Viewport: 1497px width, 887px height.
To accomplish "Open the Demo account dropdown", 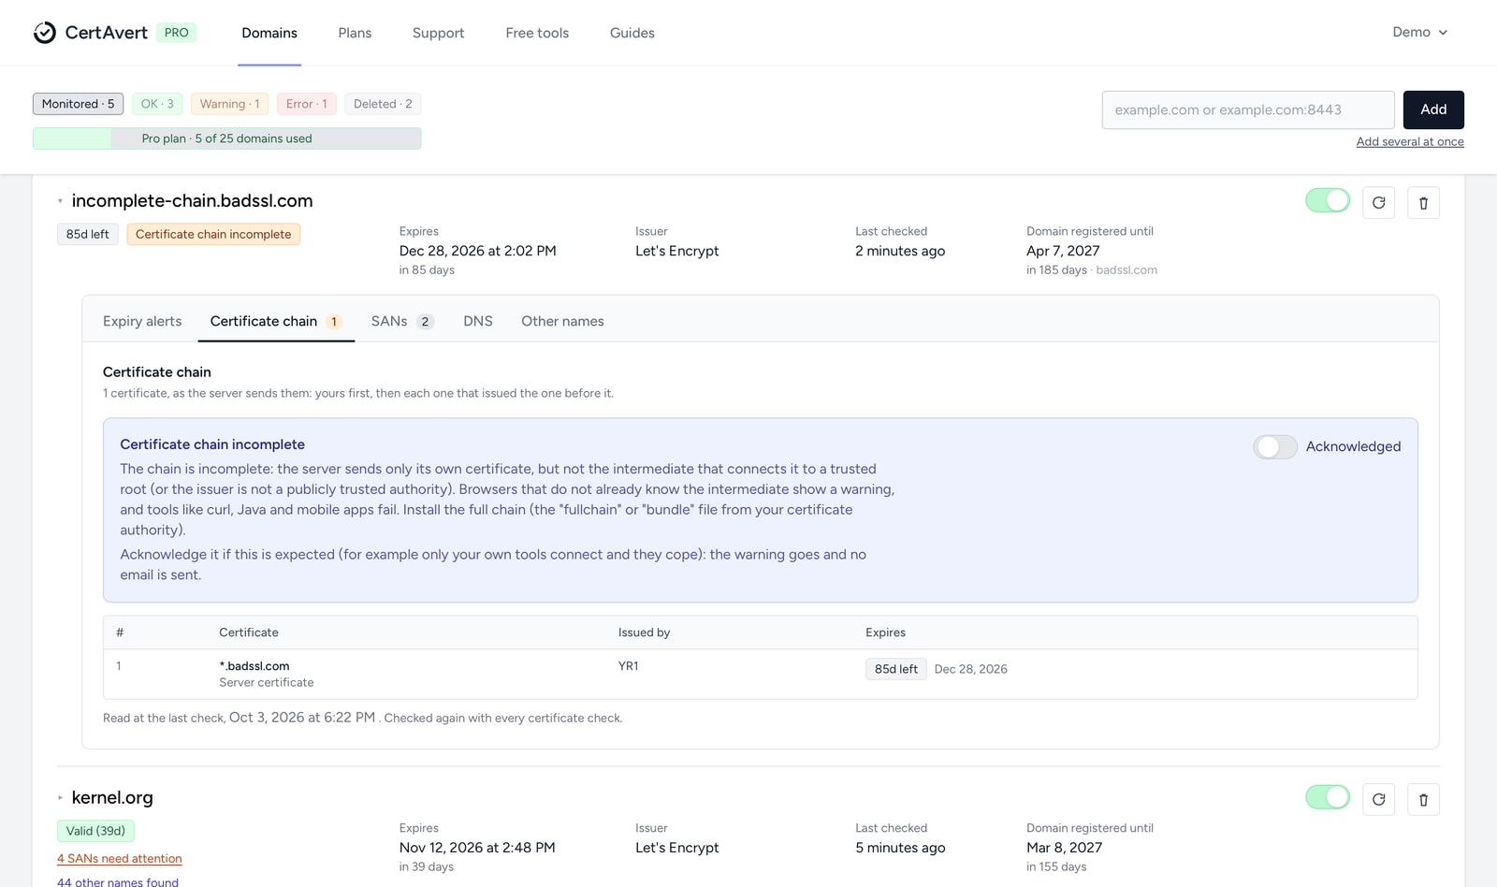I will (x=1419, y=33).
